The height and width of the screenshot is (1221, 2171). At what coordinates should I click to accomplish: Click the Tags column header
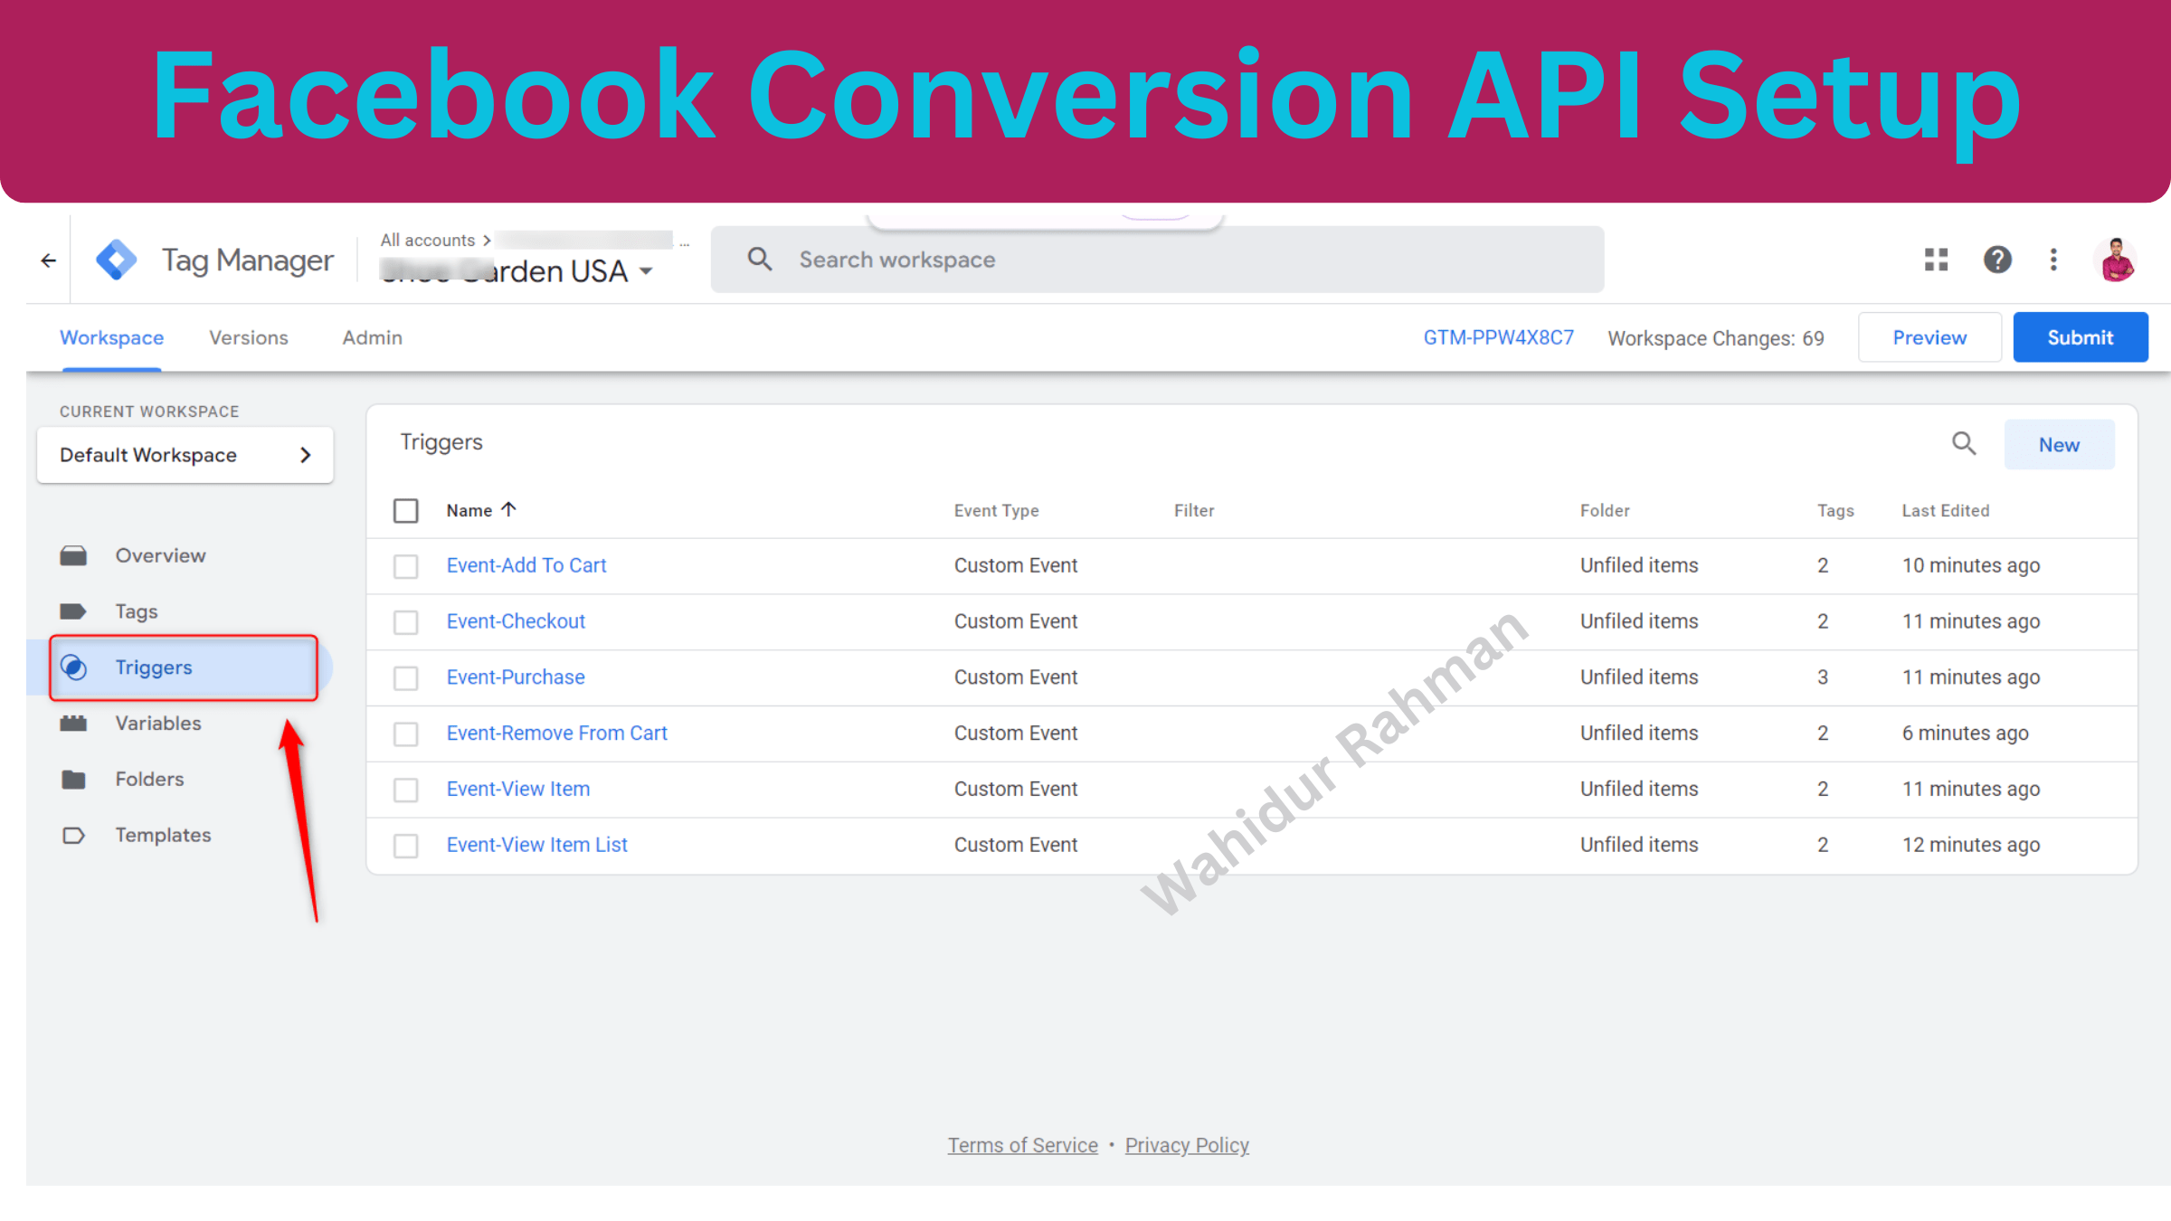pyautogui.click(x=1835, y=510)
